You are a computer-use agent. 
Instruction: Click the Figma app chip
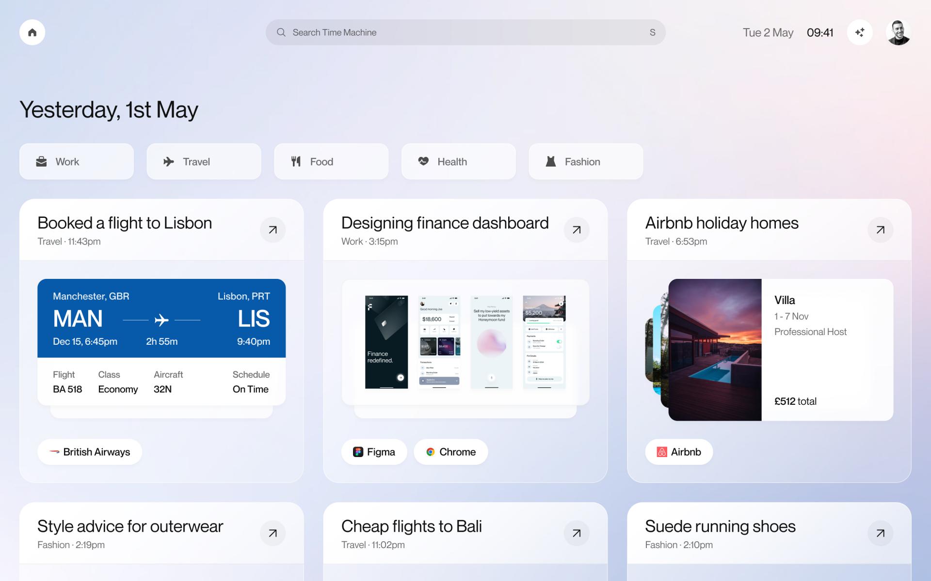point(374,452)
